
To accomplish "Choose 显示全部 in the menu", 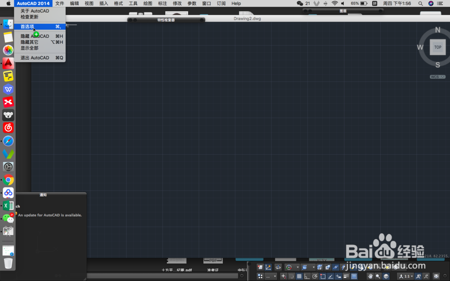I will (x=29, y=48).
